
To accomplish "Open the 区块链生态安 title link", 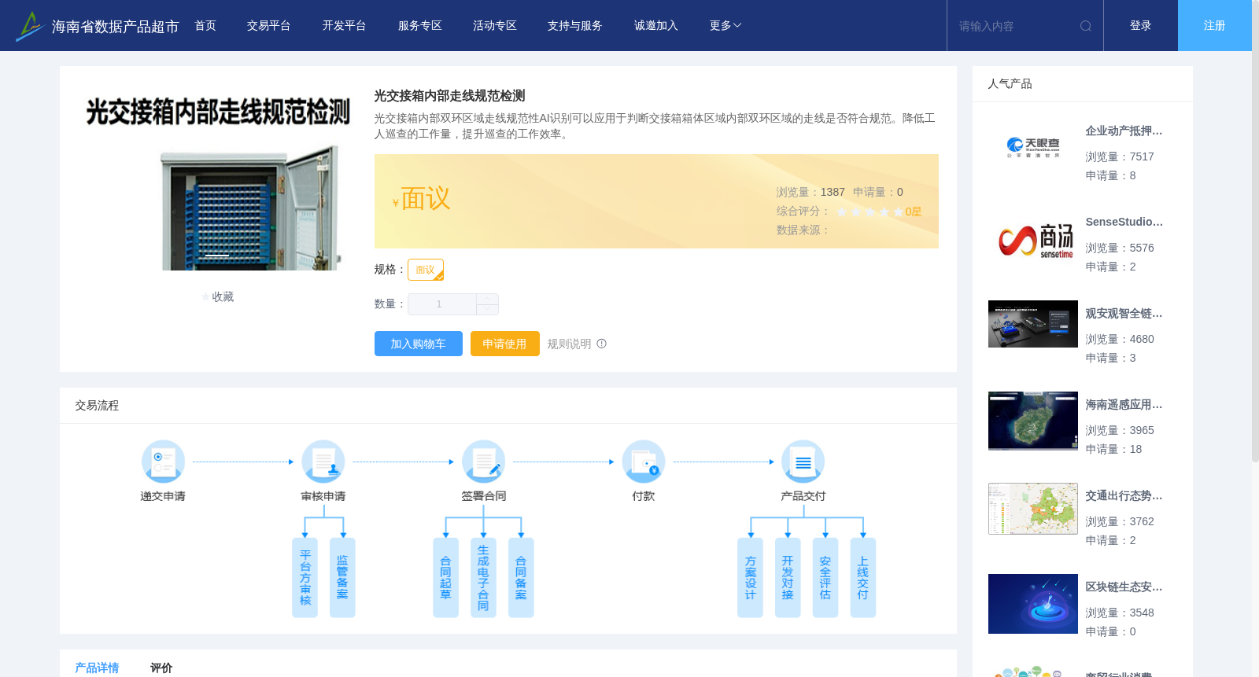I will coord(1124,587).
